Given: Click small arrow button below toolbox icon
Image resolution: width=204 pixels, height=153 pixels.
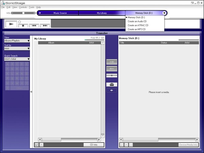Looking at the screenshot, I should pyautogui.click(x=112, y=90).
